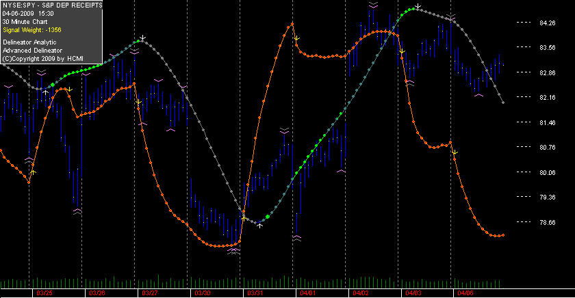Click the yellow down arrow on the 04/06 session
Viewport: 575px width, 298px height.
tap(455, 152)
